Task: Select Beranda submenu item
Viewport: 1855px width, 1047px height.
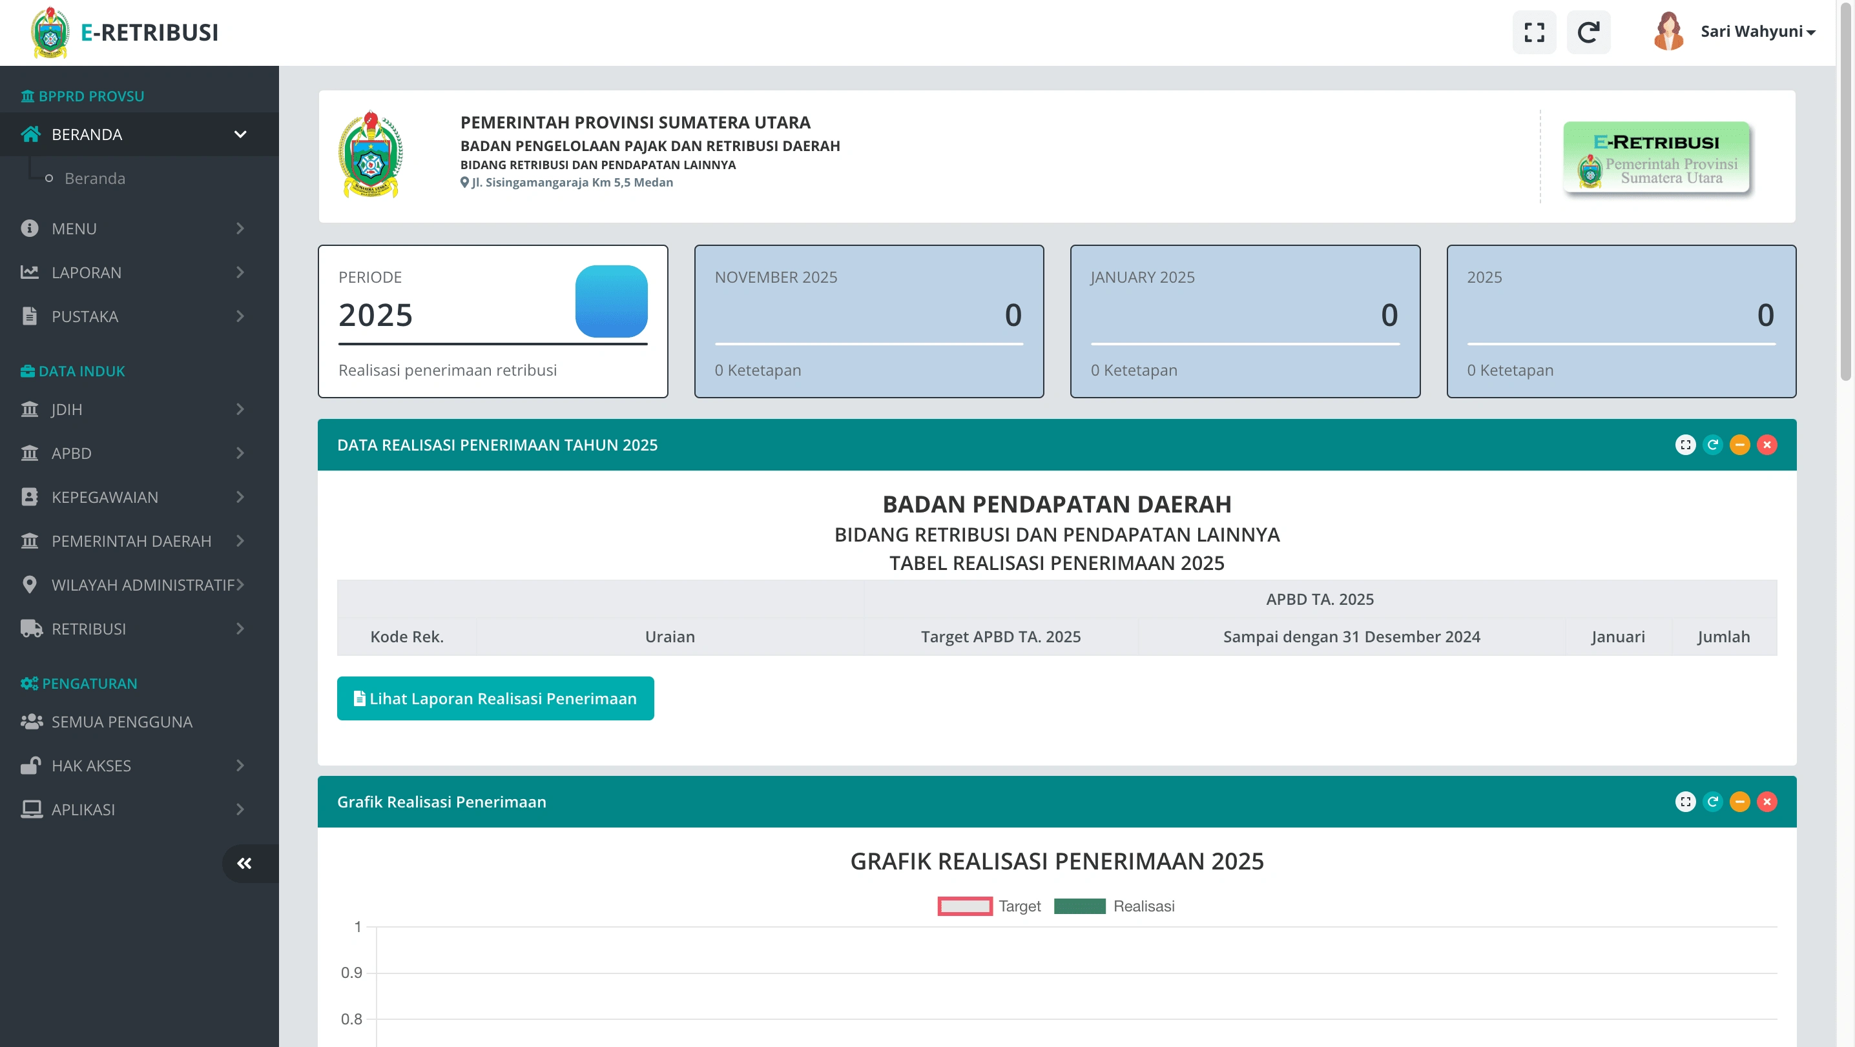Action: coord(95,178)
